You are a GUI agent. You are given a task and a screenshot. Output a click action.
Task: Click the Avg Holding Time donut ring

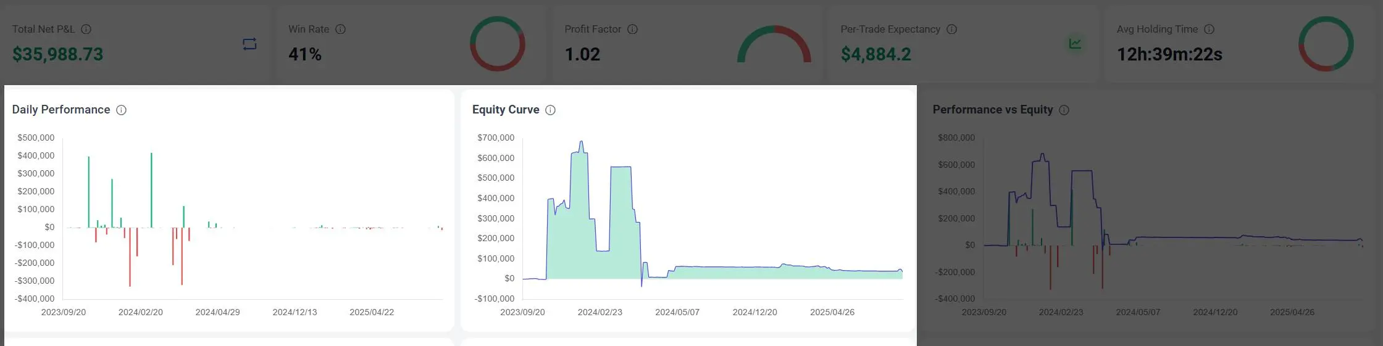(x=1326, y=43)
